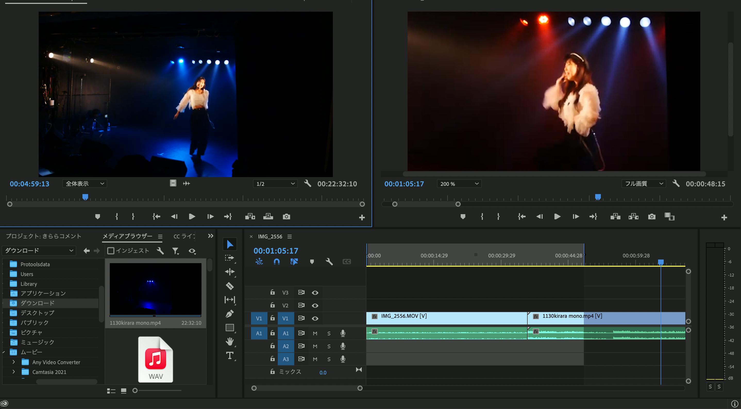Toggle Snap in timeline magnet icon
741x409 pixels.
pyautogui.click(x=276, y=262)
